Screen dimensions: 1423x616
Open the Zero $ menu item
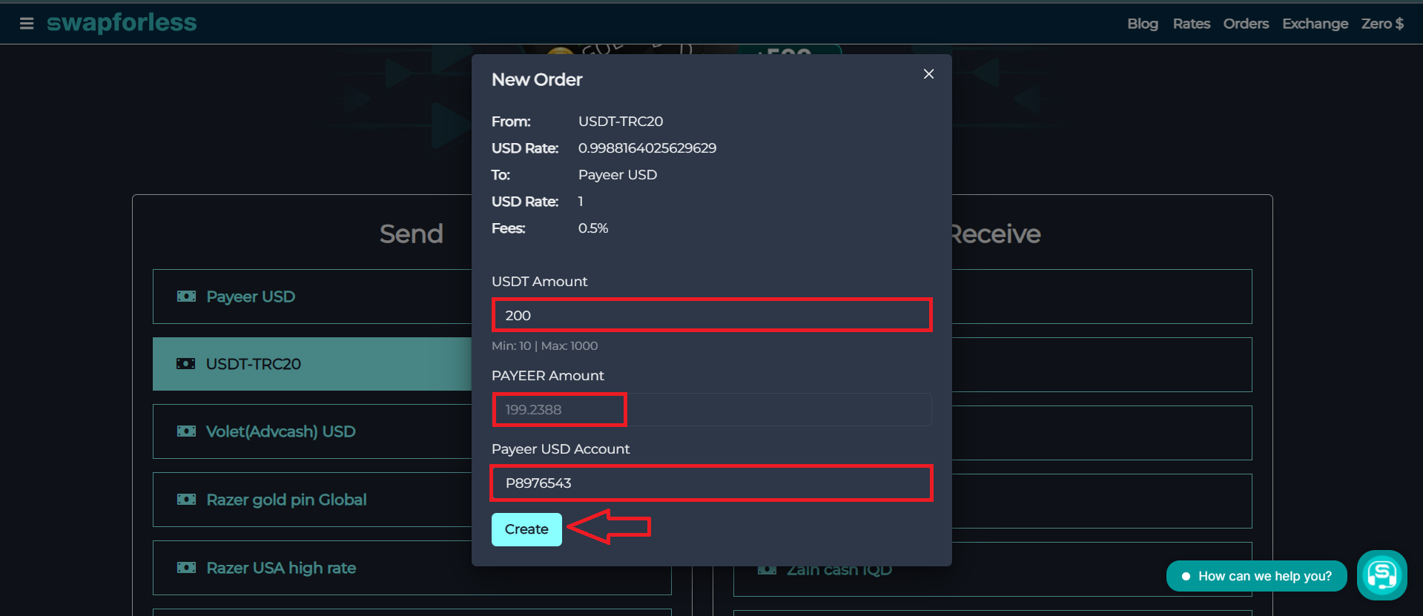(x=1382, y=24)
